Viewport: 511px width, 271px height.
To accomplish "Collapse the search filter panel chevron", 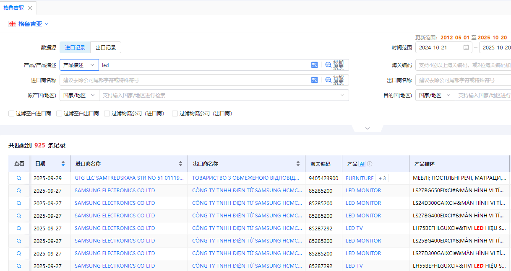I will click(x=367, y=128).
